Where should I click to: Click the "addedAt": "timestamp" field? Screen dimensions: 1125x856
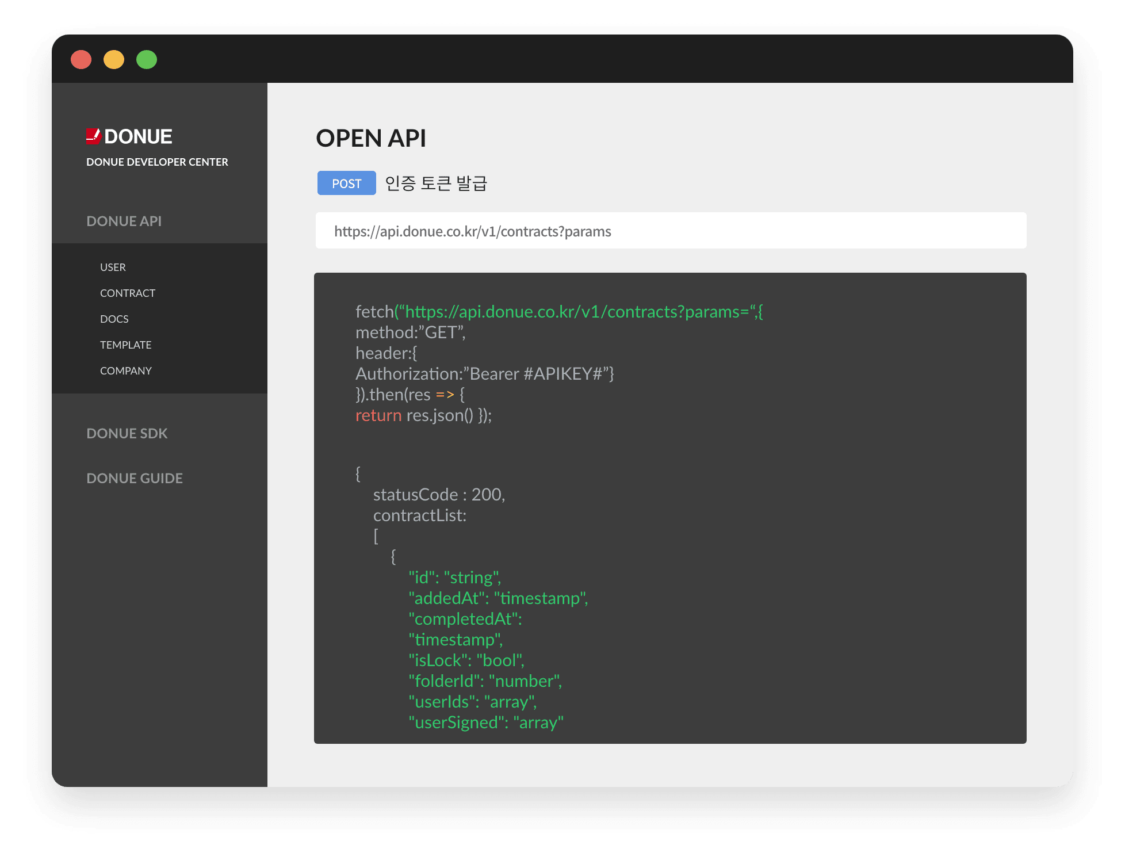pos(499,598)
